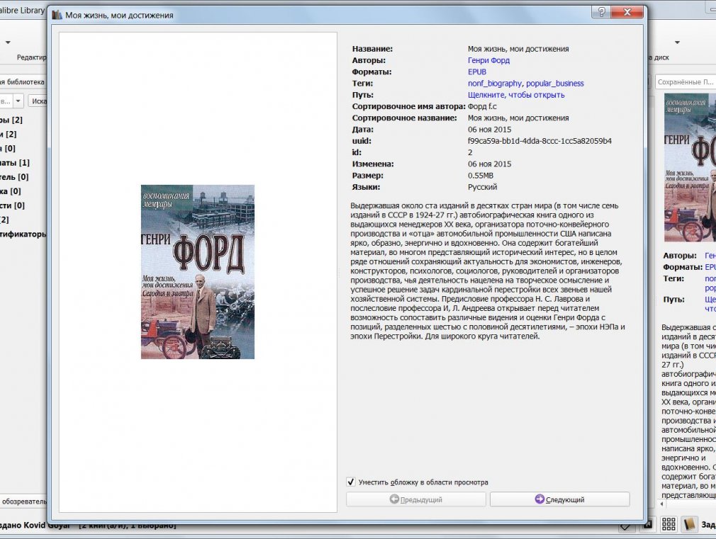Click the Предыдущий button

416,499
